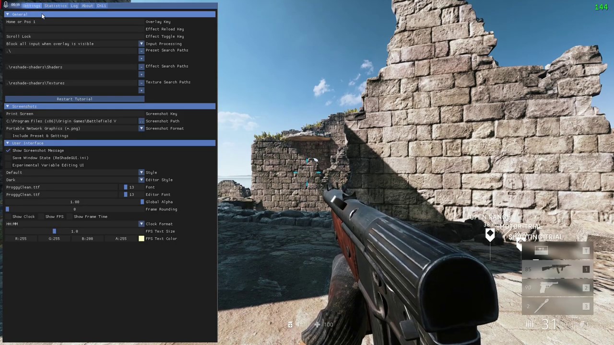Screen dimensions: 614x345
Task: Select the Settings tab
Action: tap(32, 6)
